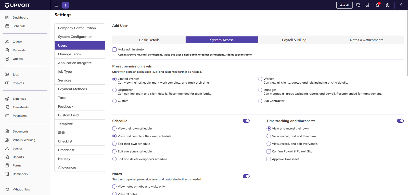This screenshot has width=408, height=195.
Task: Select View notes on Jobs and visits only
Action: click(x=114, y=187)
